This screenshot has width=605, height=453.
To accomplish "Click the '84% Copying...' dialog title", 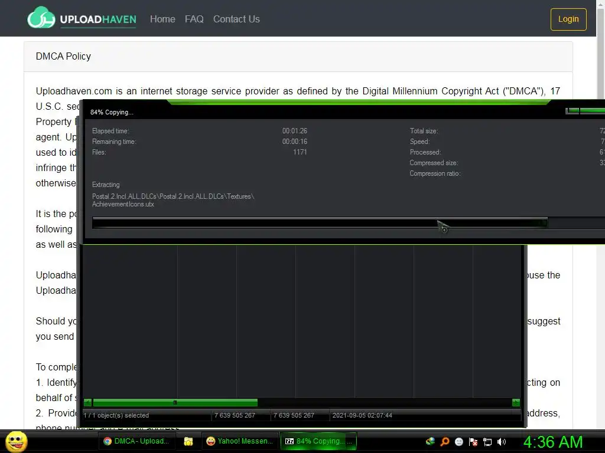I will point(112,112).
